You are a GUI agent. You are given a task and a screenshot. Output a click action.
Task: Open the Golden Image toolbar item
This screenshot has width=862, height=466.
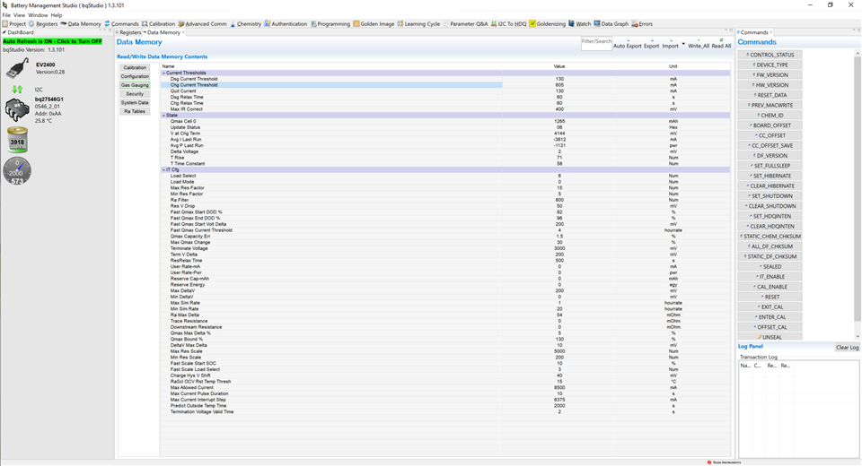click(x=374, y=23)
